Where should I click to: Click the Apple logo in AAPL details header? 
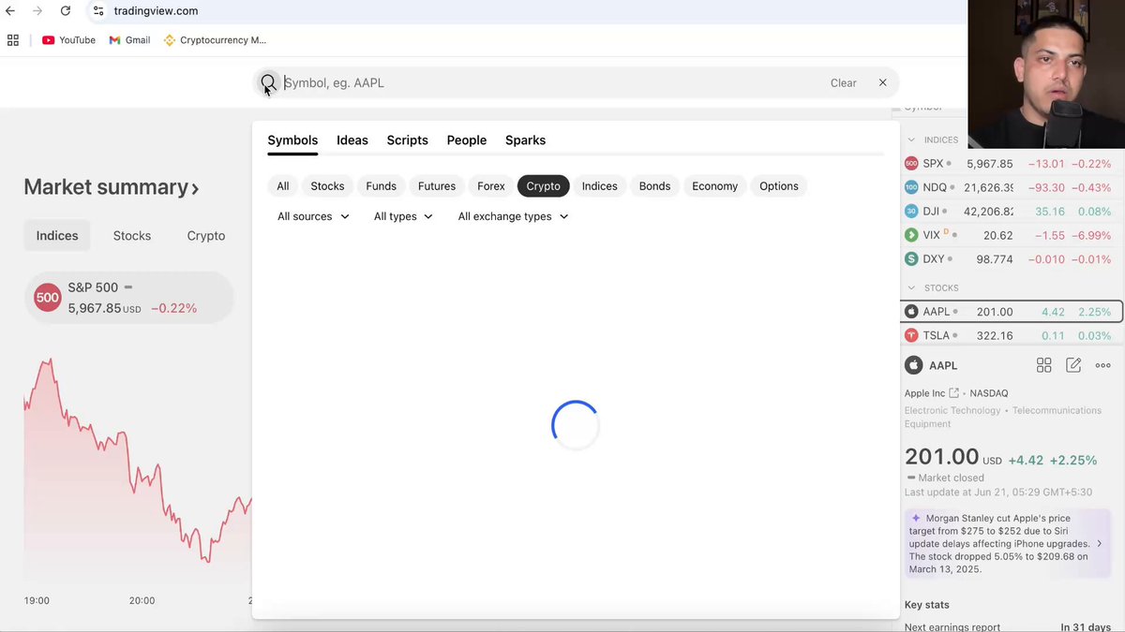point(913,365)
